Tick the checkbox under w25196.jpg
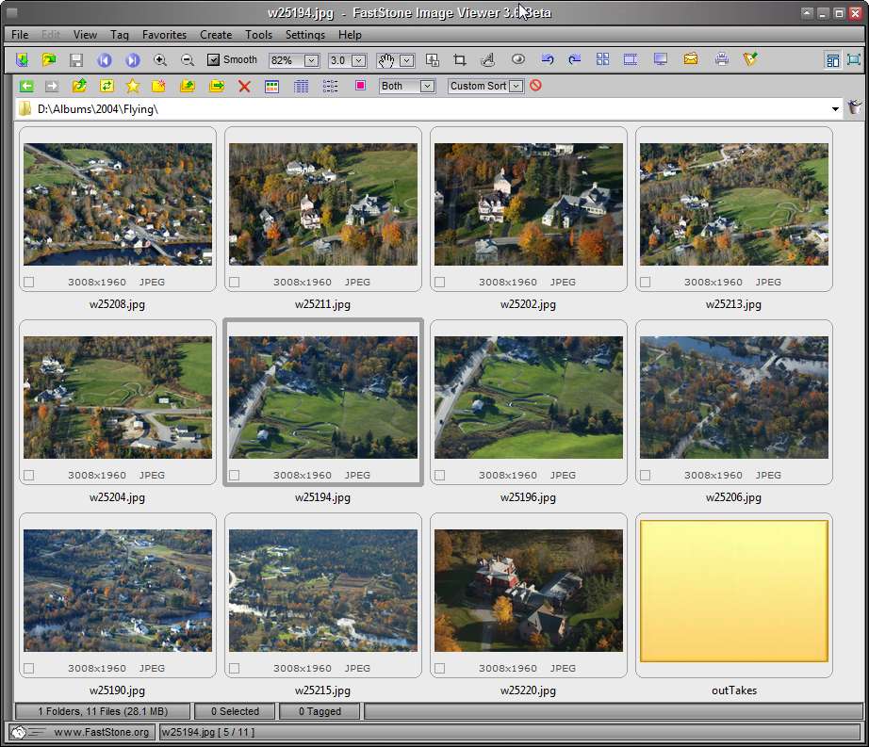Screen dimensions: 869x747 tap(439, 475)
